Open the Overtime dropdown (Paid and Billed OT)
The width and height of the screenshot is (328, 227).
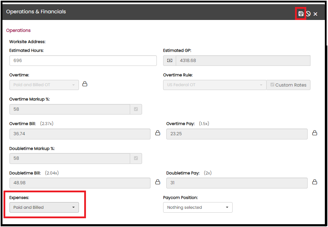(x=44, y=85)
